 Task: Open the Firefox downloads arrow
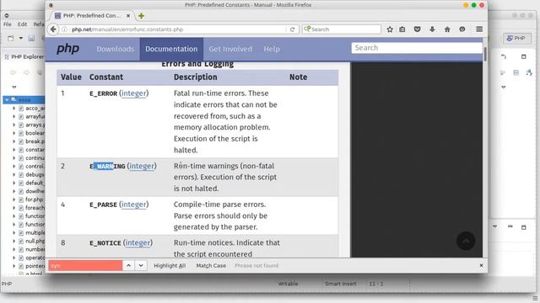432,29
